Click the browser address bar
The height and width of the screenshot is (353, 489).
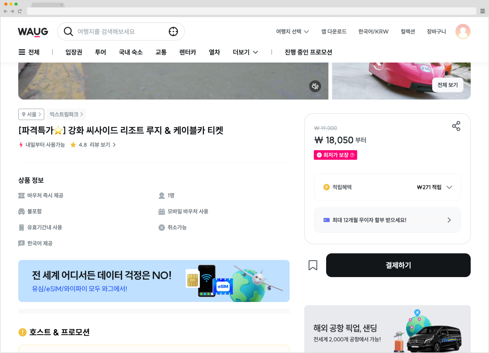251,11
